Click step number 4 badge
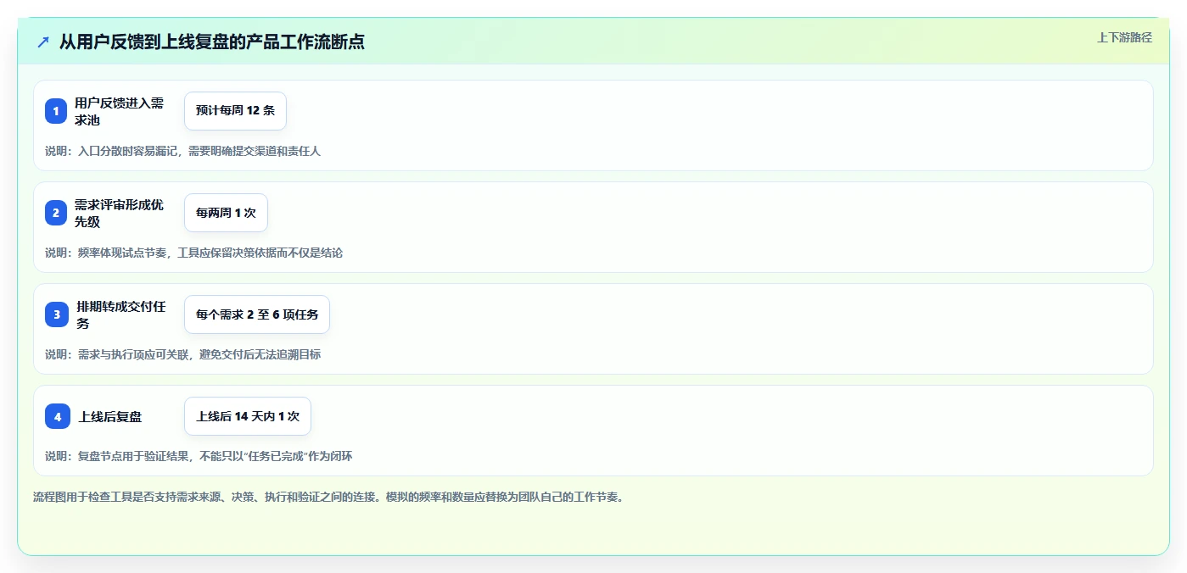Image resolution: width=1187 pixels, height=573 pixels. (x=58, y=416)
